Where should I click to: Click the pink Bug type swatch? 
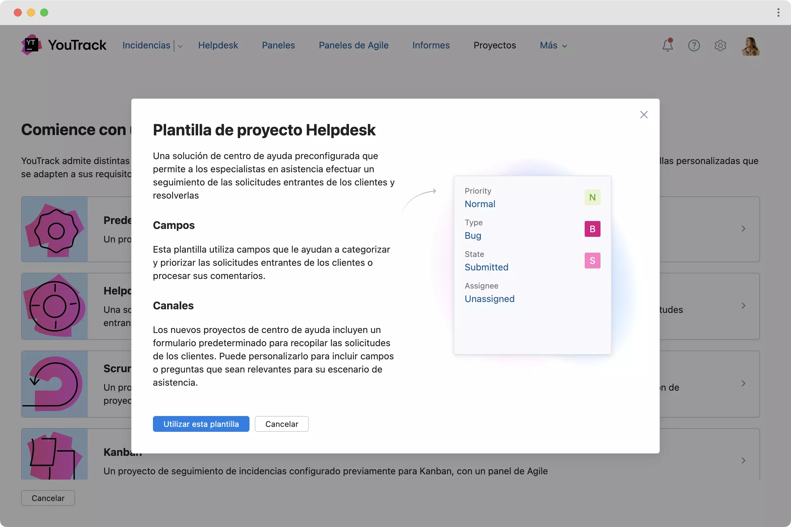tap(592, 229)
